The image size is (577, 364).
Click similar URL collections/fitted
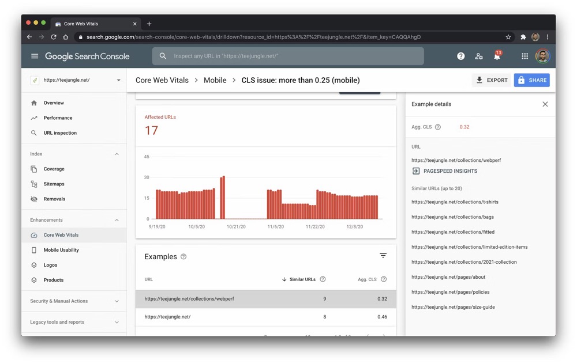(453, 232)
